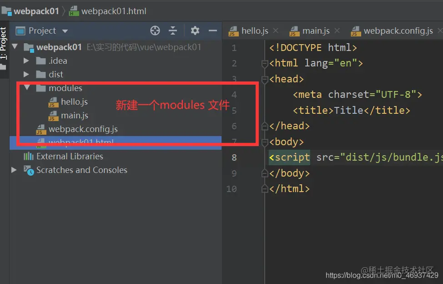Select External Libraries node
The width and height of the screenshot is (443, 284).
pyautogui.click(x=70, y=156)
